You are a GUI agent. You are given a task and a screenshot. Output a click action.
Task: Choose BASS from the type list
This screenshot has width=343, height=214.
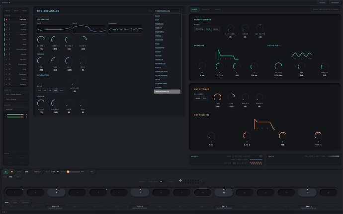[167, 16]
